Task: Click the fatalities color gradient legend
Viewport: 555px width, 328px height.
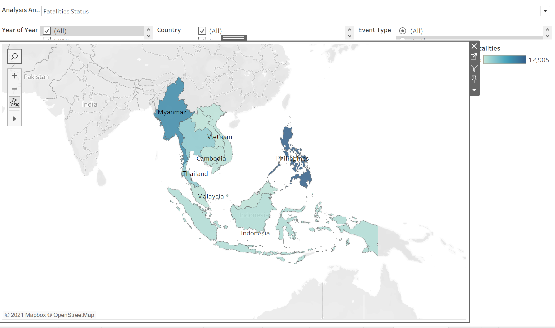Action: point(504,60)
